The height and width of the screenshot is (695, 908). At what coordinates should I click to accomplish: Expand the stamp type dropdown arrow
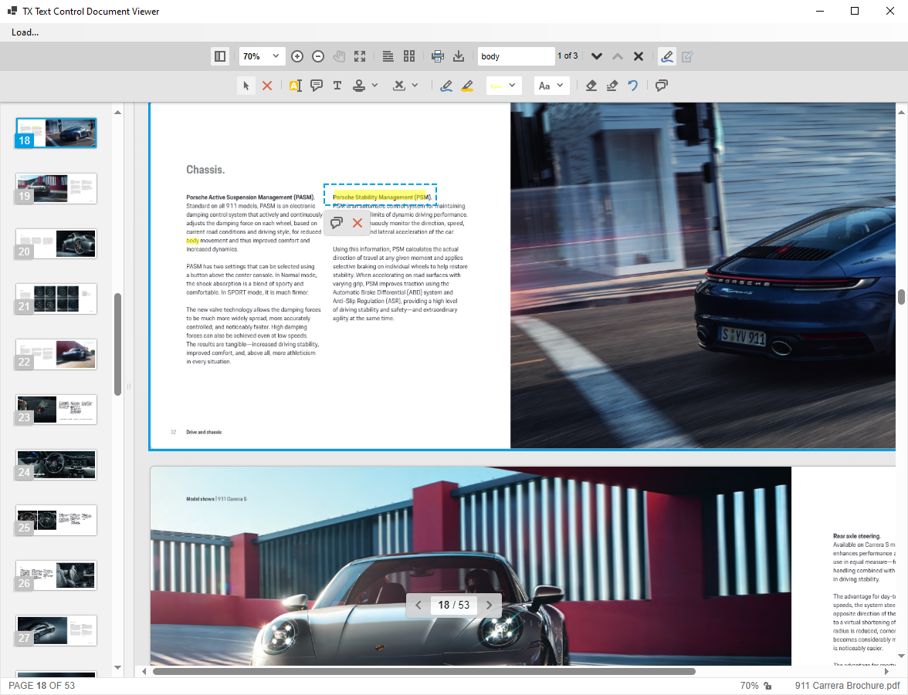click(x=374, y=86)
